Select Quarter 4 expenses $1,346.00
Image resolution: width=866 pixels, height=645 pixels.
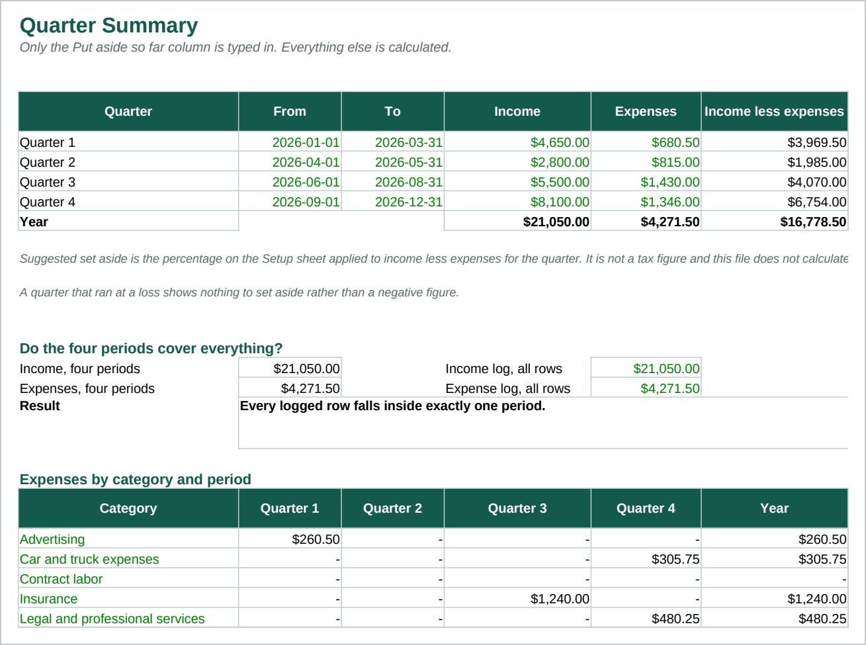pos(646,202)
